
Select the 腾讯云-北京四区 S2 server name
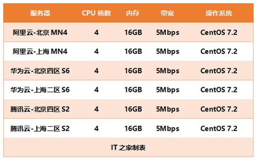click(x=40, y=109)
